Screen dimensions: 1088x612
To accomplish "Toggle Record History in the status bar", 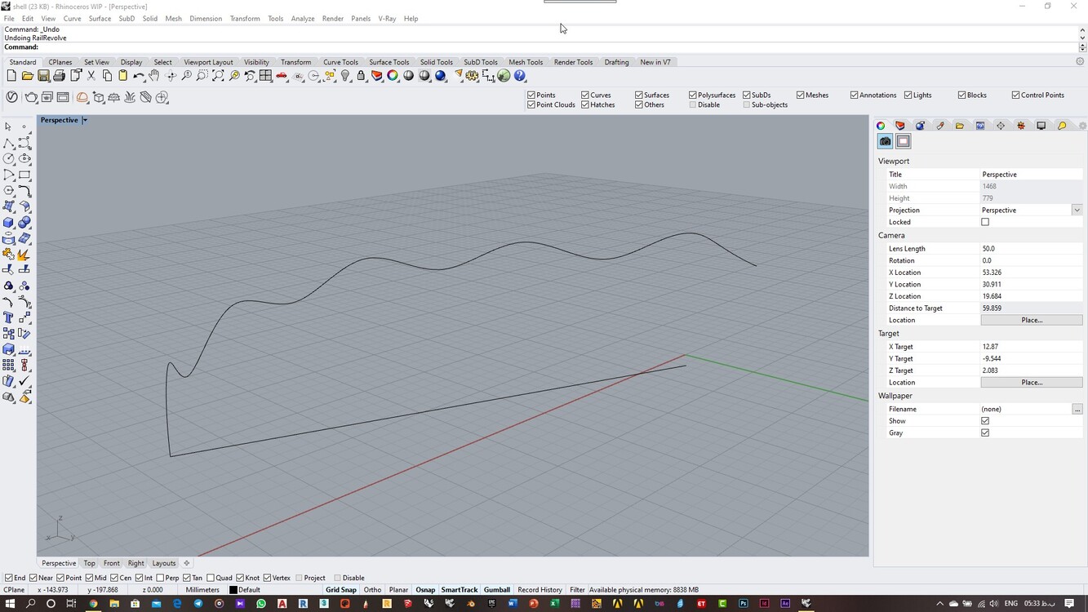I will point(540,589).
